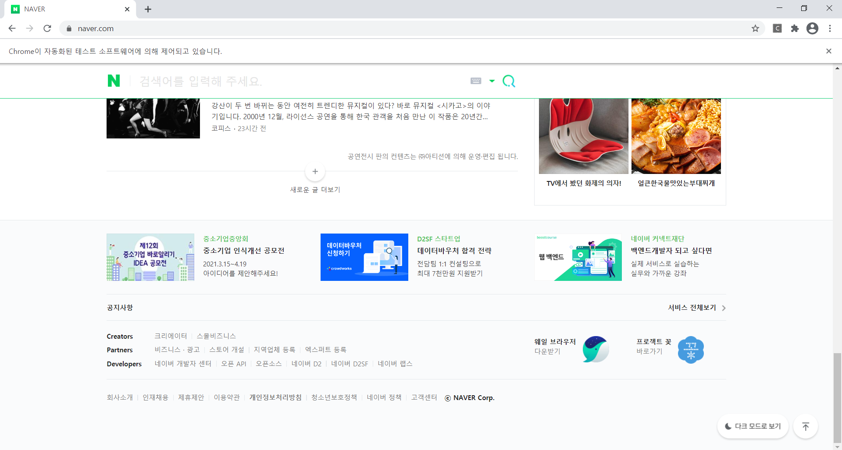Click 엑스퍼트 등록 link
The width and height of the screenshot is (842, 450).
(326, 350)
